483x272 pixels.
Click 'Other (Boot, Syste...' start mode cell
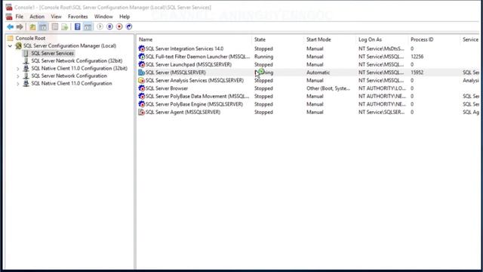point(328,88)
